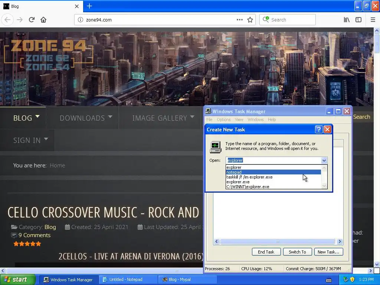Go to browser home page icon
This screenshot has height=285, width=380.
tap(43, 20)
